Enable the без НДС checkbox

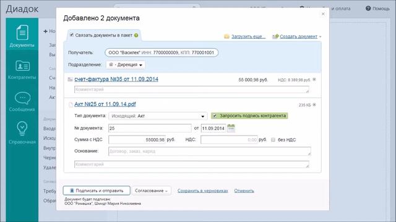pyautogui.click(x=273, y=140)
